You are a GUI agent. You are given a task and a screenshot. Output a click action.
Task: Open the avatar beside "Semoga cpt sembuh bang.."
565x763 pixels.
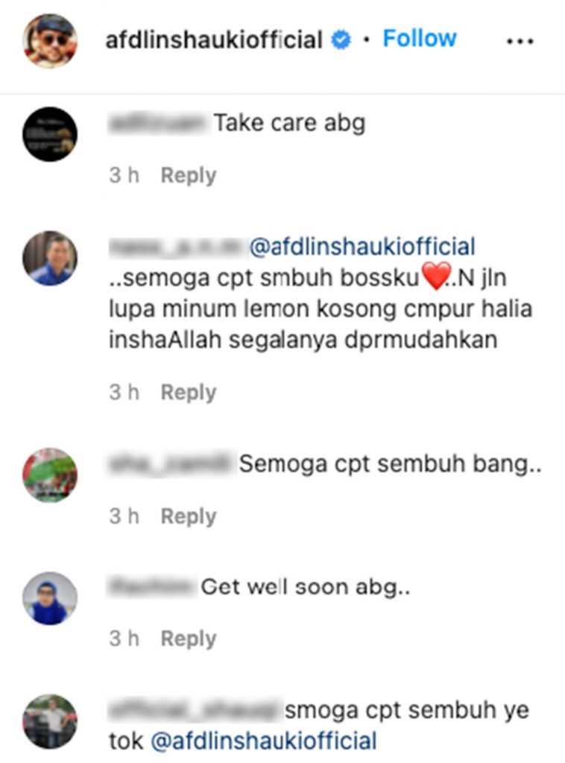[x=50, y=475]
